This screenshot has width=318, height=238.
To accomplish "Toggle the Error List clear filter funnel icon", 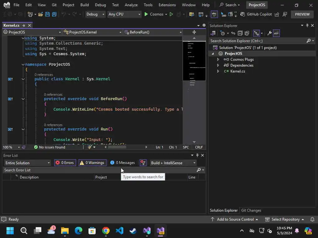I will [x=143, y=163].
